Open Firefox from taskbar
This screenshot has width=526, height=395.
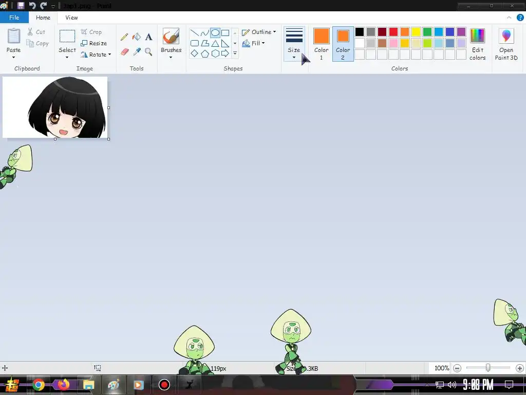63,385
